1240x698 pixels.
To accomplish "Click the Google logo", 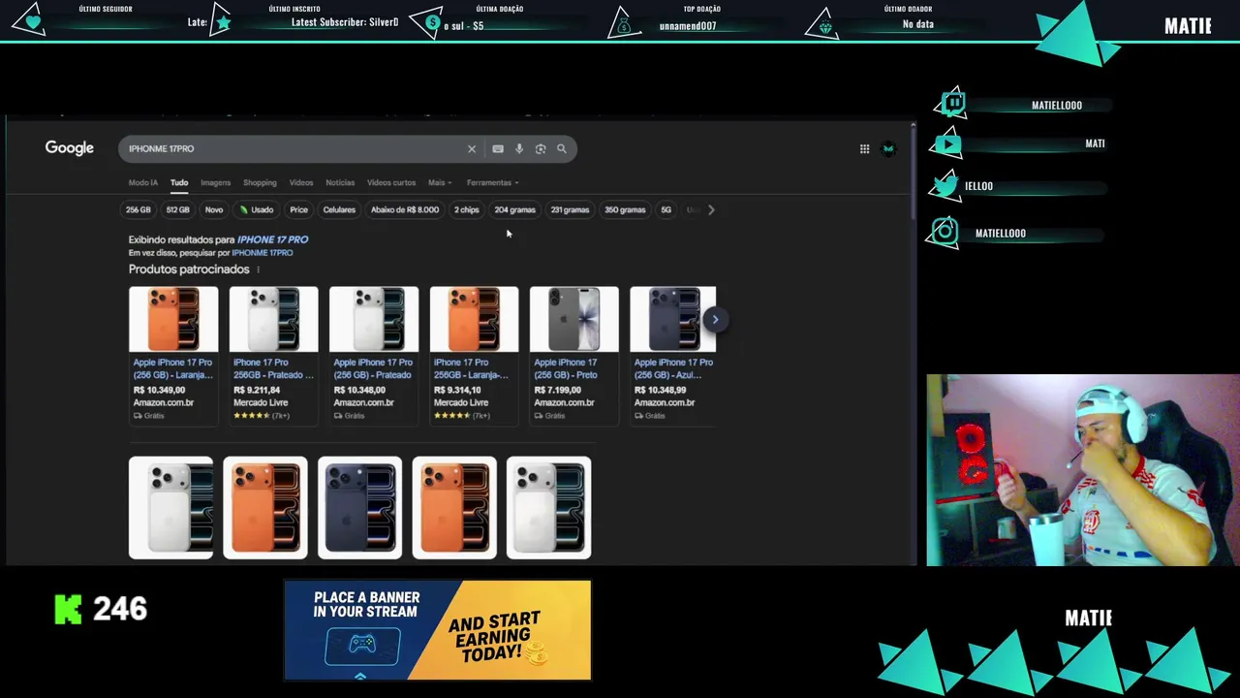I will (x=70, y=148).
